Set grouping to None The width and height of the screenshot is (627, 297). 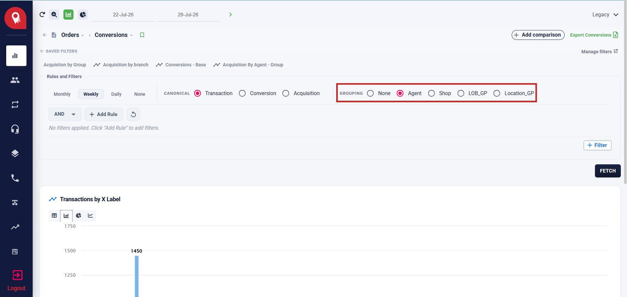point(370,93)
